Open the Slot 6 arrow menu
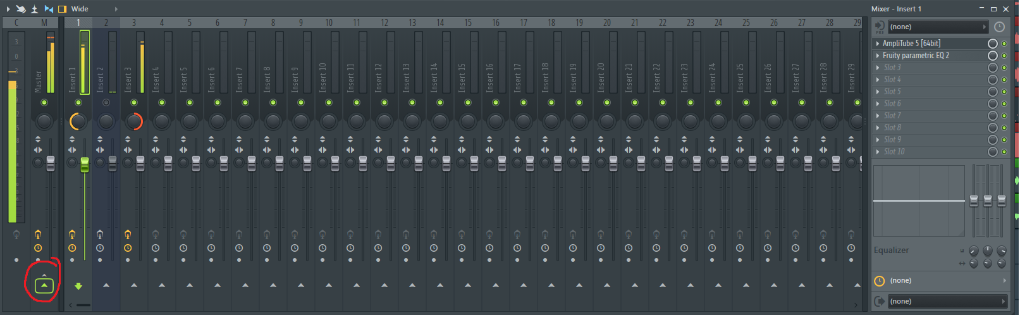Image resolution: width=1020 pixels, height=315 pixels. [x=877, y=104]
